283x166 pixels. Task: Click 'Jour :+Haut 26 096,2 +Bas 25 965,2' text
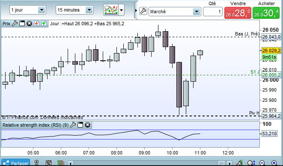click(87, 24)
